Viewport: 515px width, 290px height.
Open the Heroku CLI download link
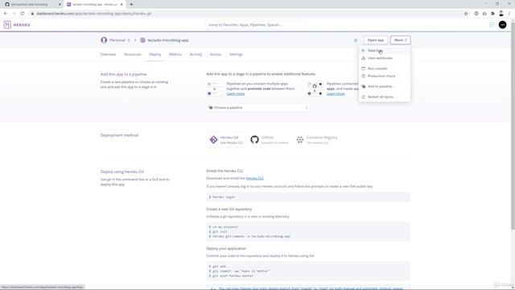(x=254, y=178)
